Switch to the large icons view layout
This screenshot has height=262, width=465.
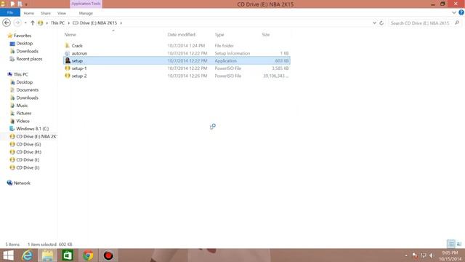(x=459, y=245)
